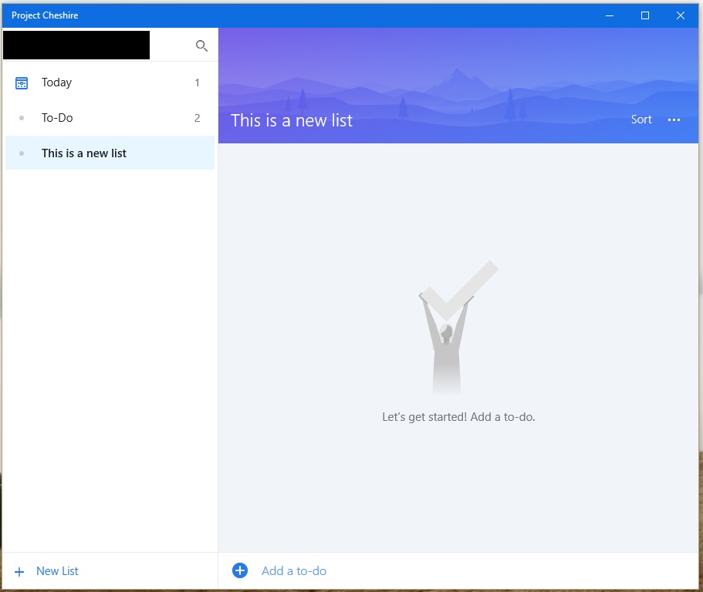Select the To-Do list in sidebar
The image size is (703, 592).
110,118
